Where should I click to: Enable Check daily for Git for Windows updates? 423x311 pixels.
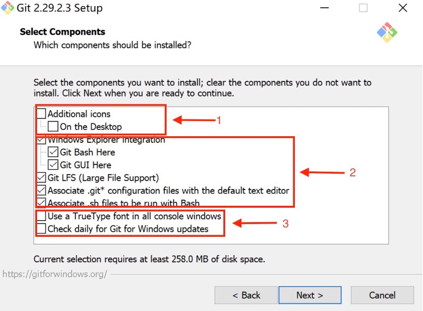[41, 229]
